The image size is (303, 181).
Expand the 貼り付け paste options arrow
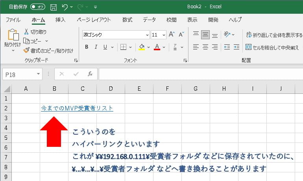coord(13,51)
